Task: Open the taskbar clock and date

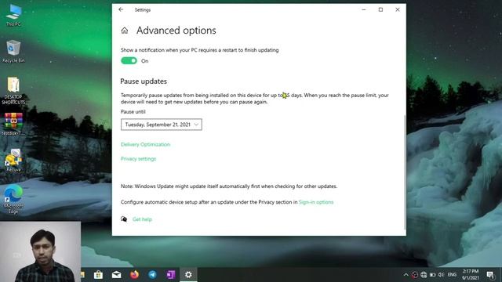Action: pos(471,275)
